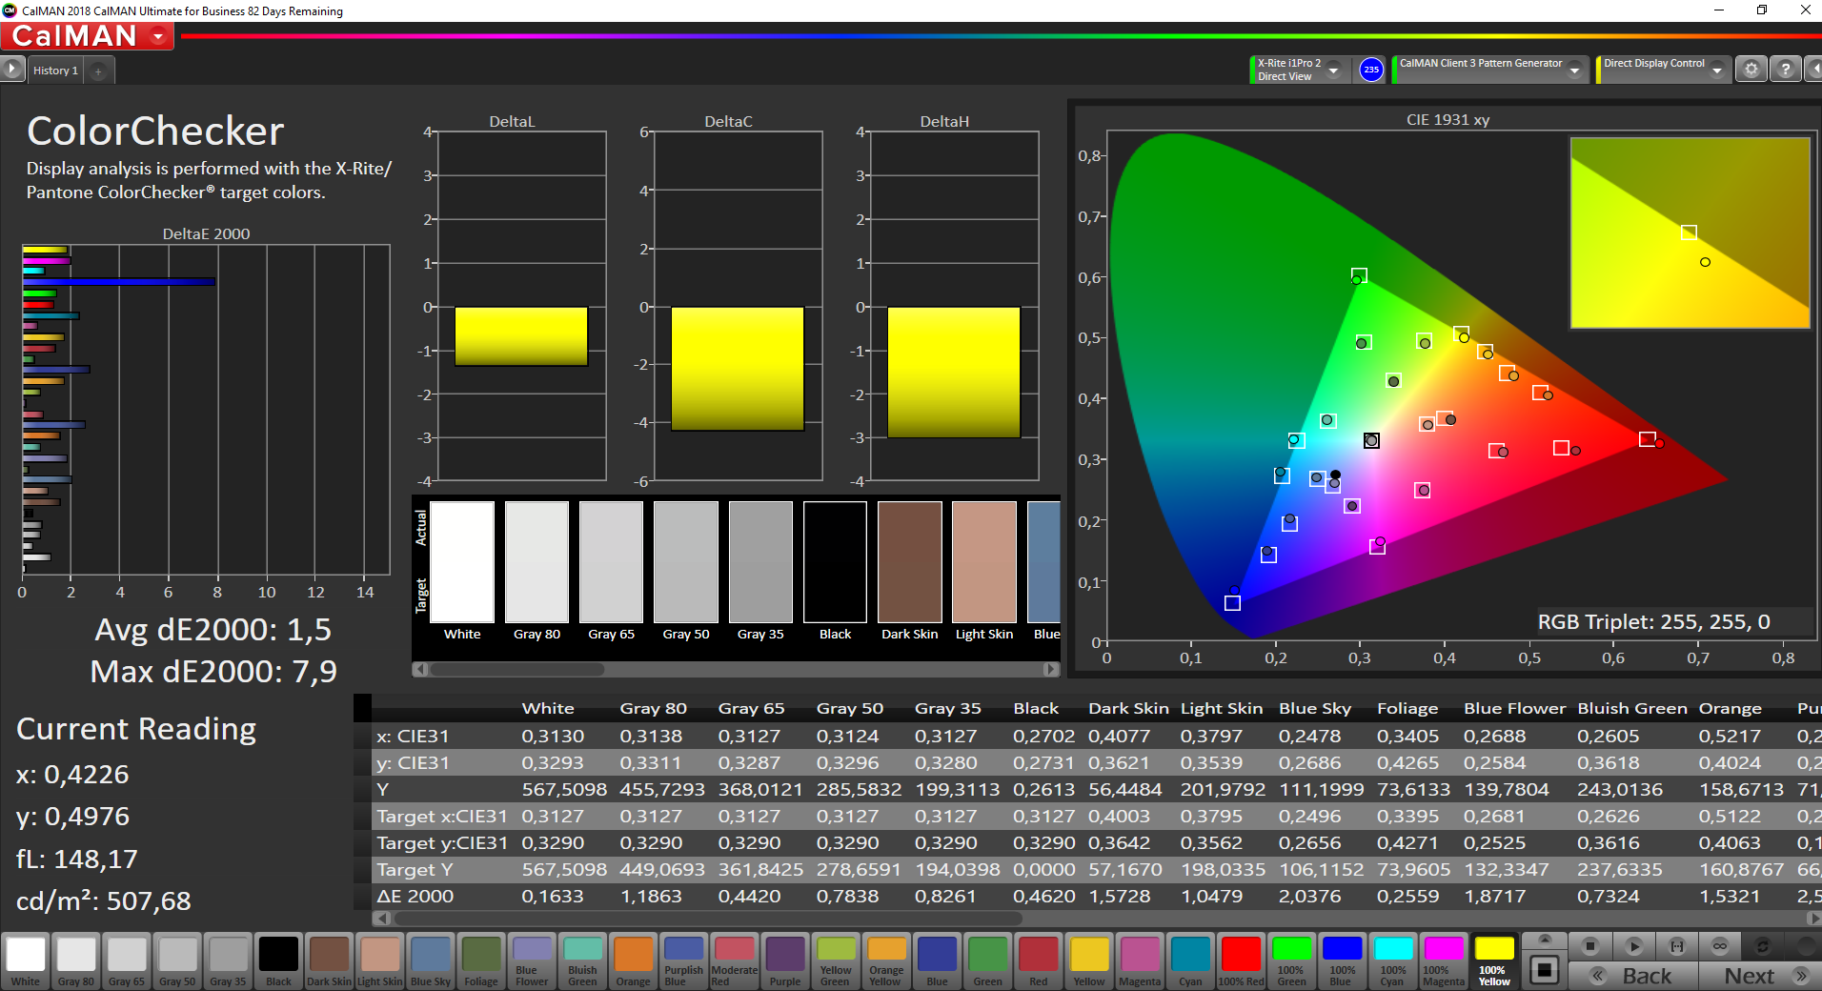Select the Gray 35 patch button
Image resolution: width=1822 pixels, height=991 pixels.
tap(228, 961)
